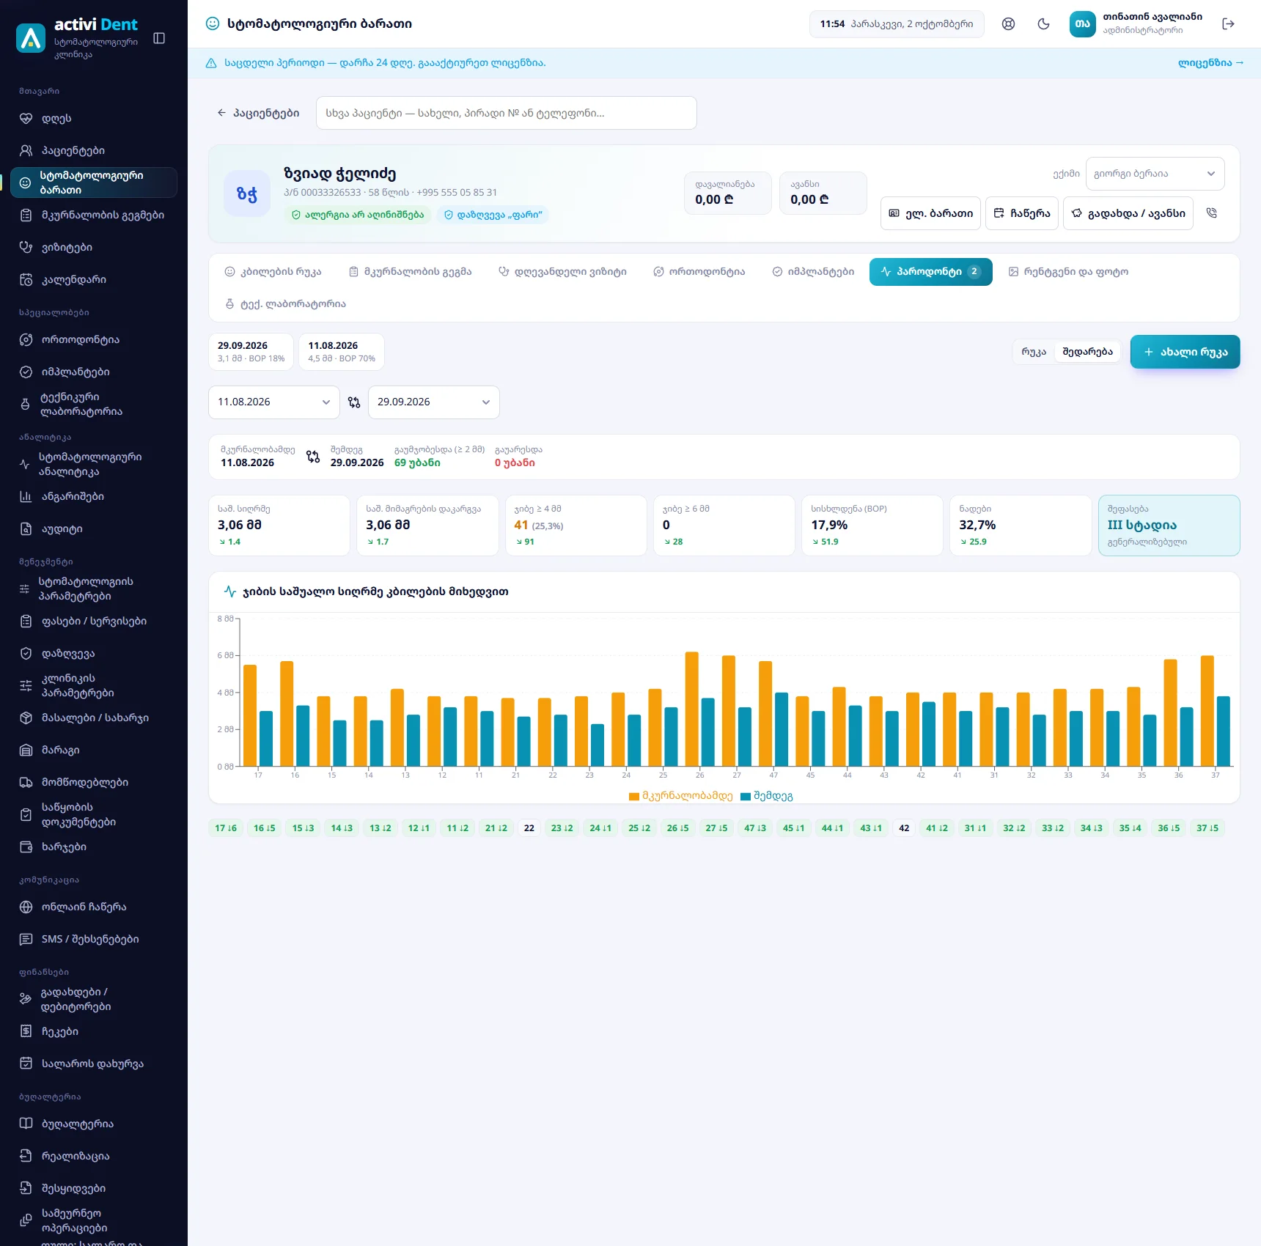1261x1246 pixels.
Task: Switch the view toggle to შედარება
Action: click(x=1087, y=352)
